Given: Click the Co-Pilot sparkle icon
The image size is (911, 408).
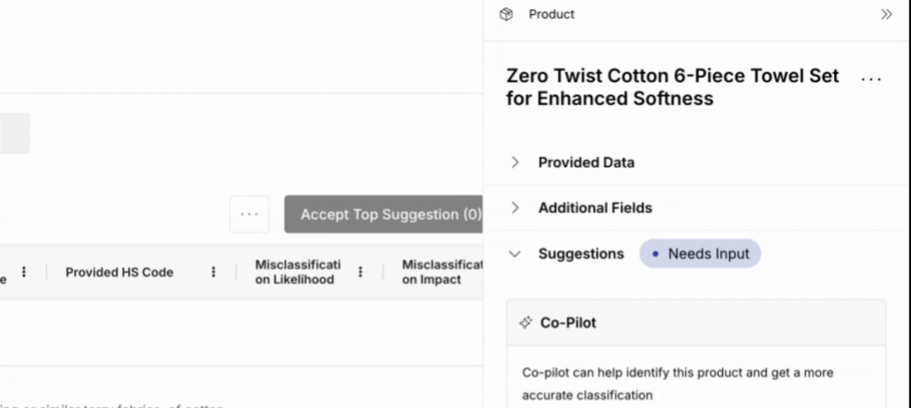Looking at the screenshot, I should point(525,323).
